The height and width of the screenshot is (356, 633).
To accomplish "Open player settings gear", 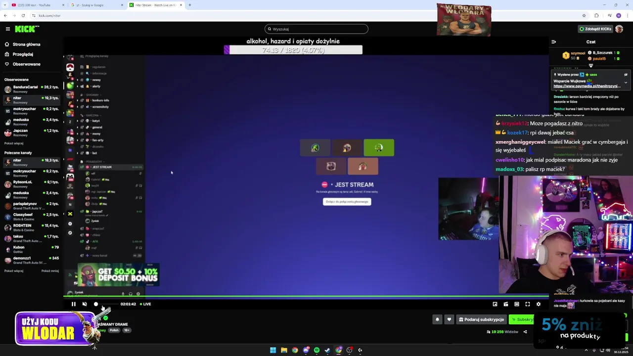I will click(x=539, y=304).
